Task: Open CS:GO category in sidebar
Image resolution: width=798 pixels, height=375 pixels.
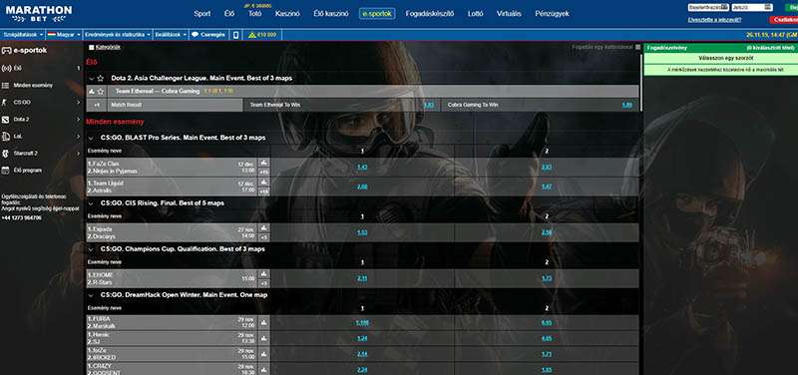Action: coord(41,103)
